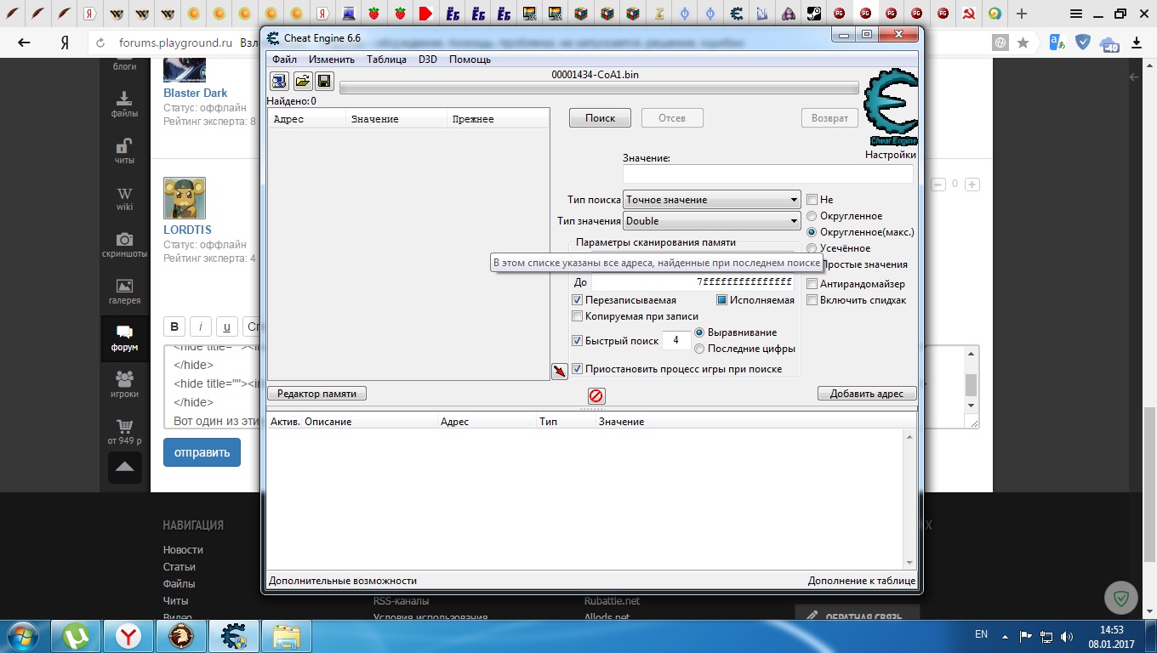
Task: Open the Таблица menu
Action: [x=386, y=60]
